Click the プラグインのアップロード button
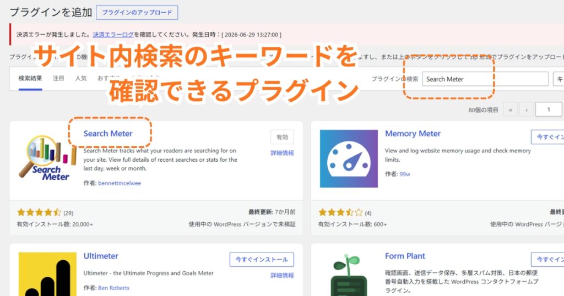This screenshot has width=564, height=296. (137, 13)
